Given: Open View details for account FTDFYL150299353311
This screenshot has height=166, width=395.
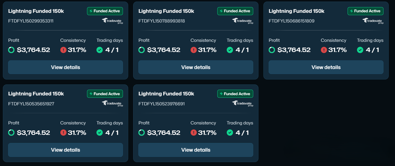Looking at the screenshot, I should pos(66,67).
